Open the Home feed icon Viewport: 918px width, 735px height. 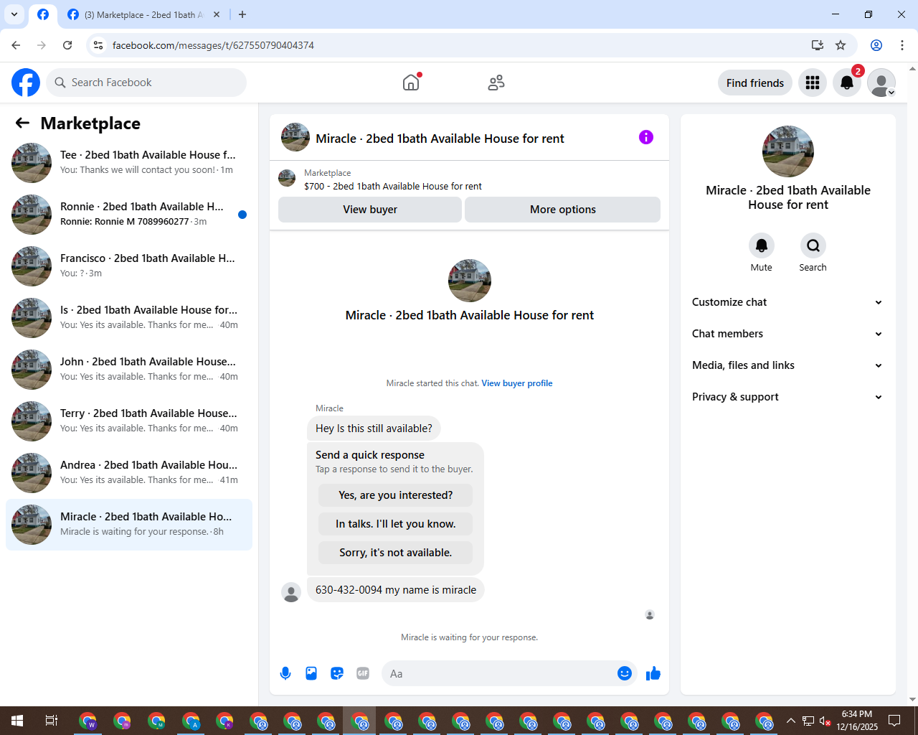(x=411, y=83)
